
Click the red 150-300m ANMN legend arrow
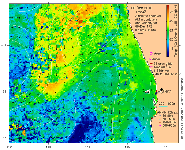point(160,122)
